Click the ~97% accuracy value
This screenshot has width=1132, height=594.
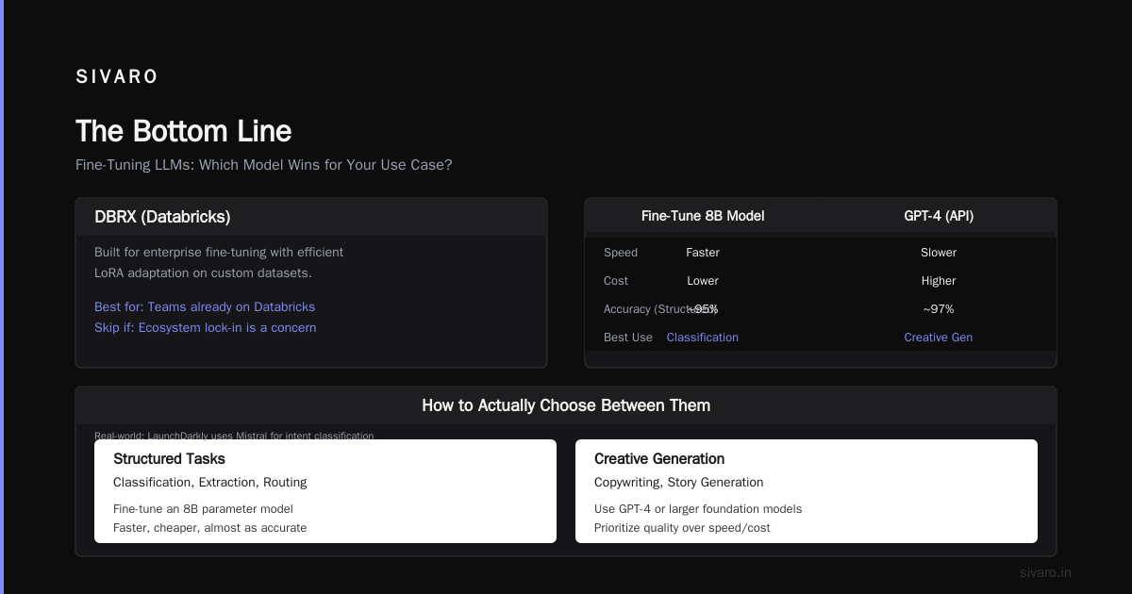(x=939, y=308)
